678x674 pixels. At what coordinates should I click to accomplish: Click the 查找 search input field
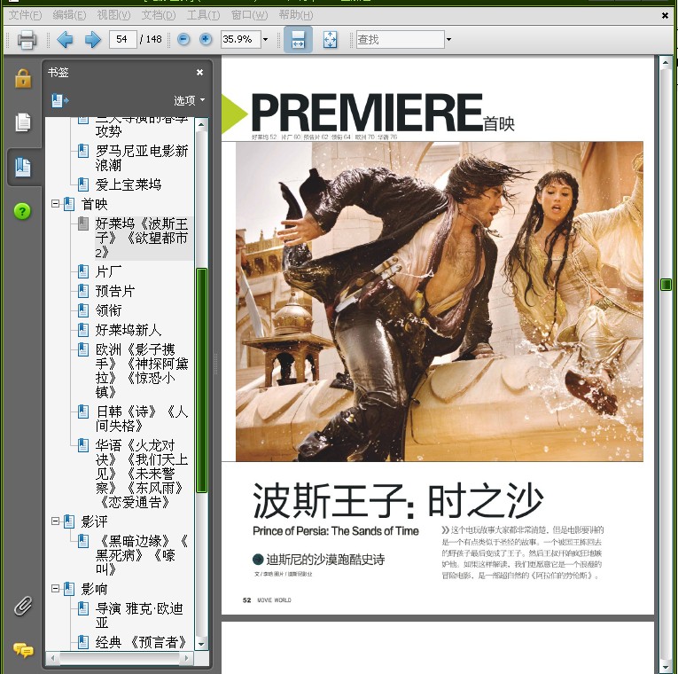[401, 39]
